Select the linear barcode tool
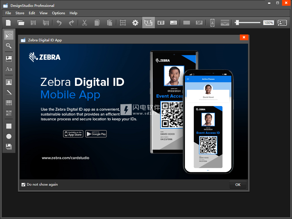This screenshot has height=219, width=292. click(x=9, y=103)
